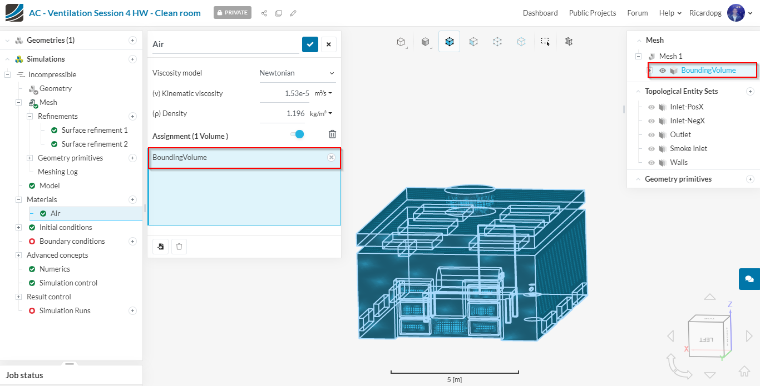Hide the Outlet entity set
This screenshot has height=386, width=760.
coord(652,135)
